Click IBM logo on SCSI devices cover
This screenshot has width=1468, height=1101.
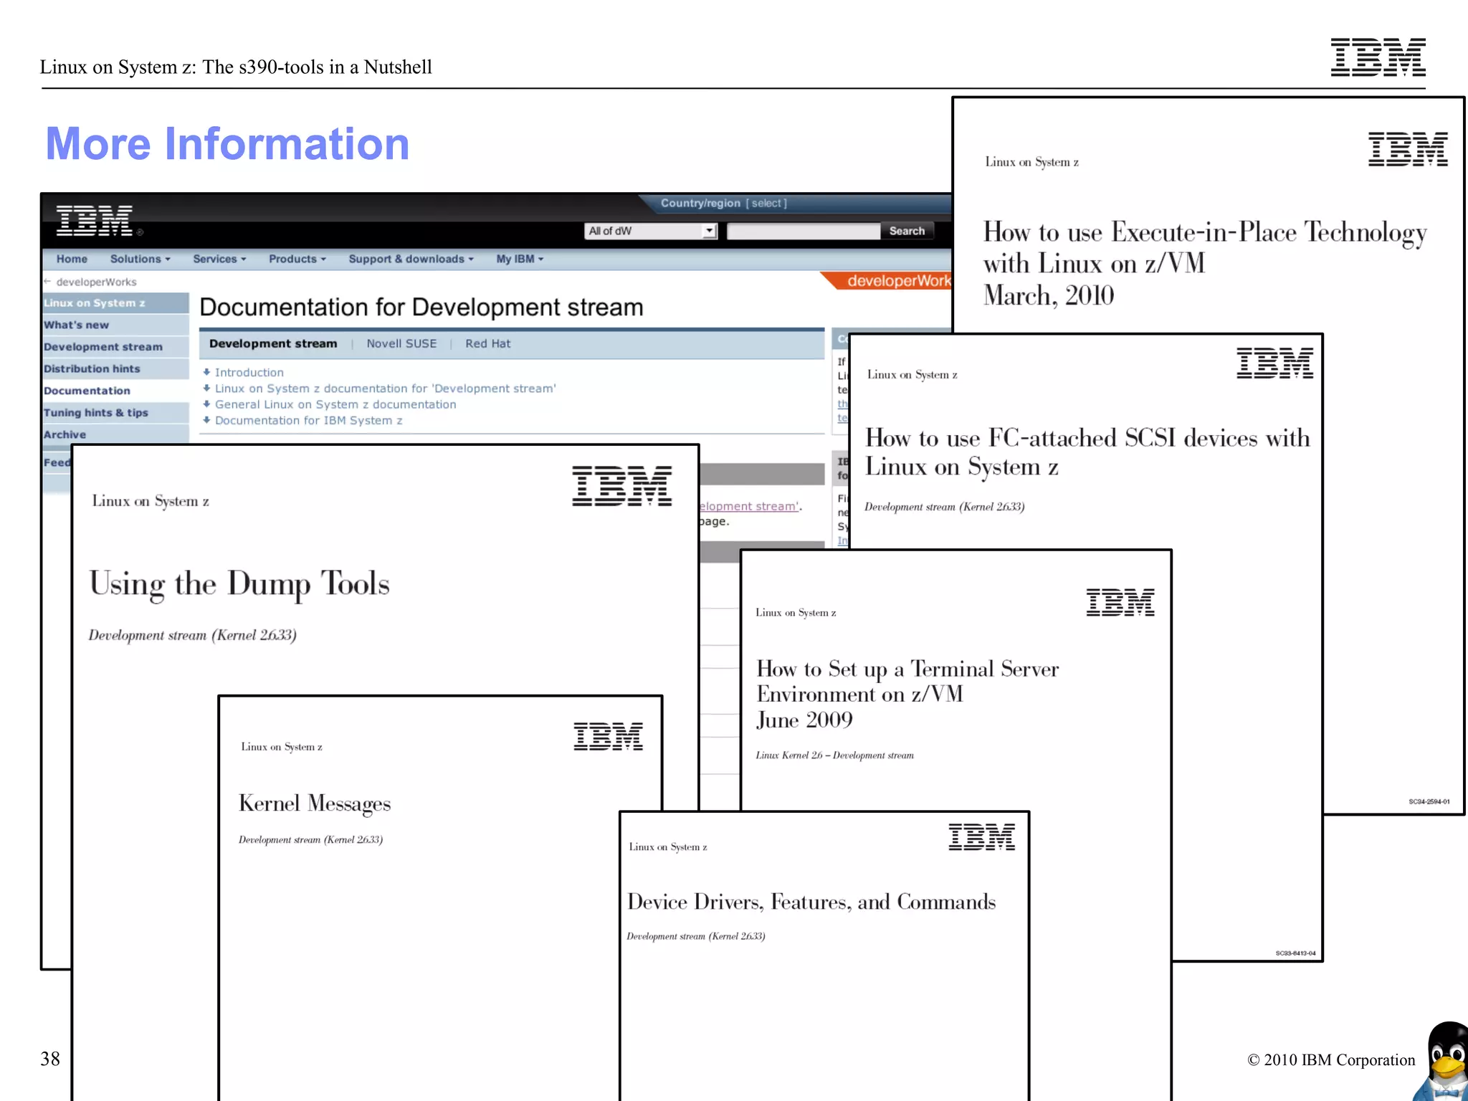pos(1275,363)
